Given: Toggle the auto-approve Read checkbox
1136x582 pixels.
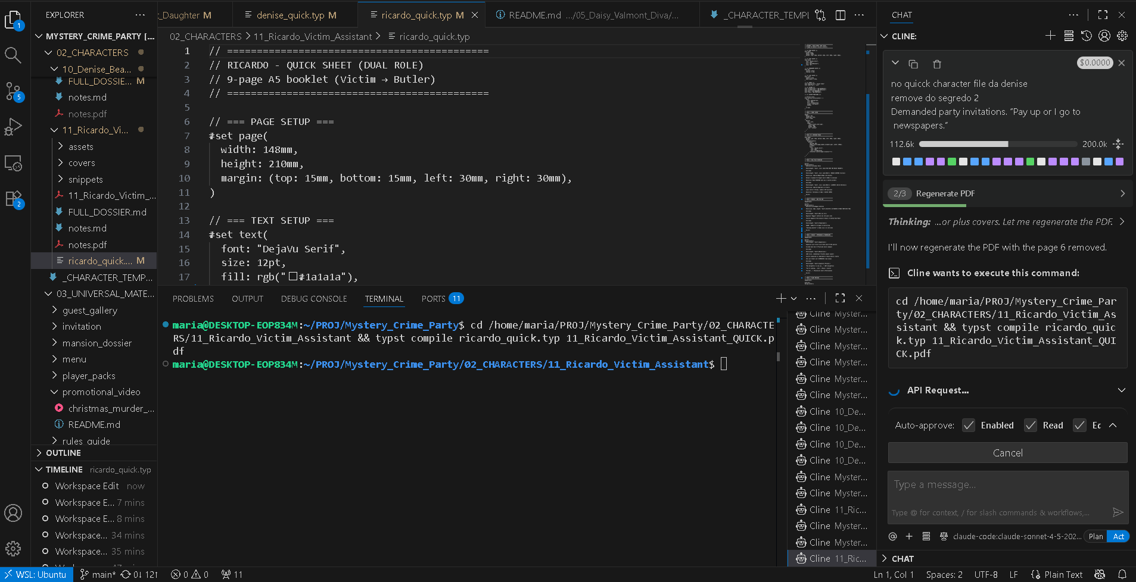Looking at the screenshot, I should click(x=1031, y=425).
